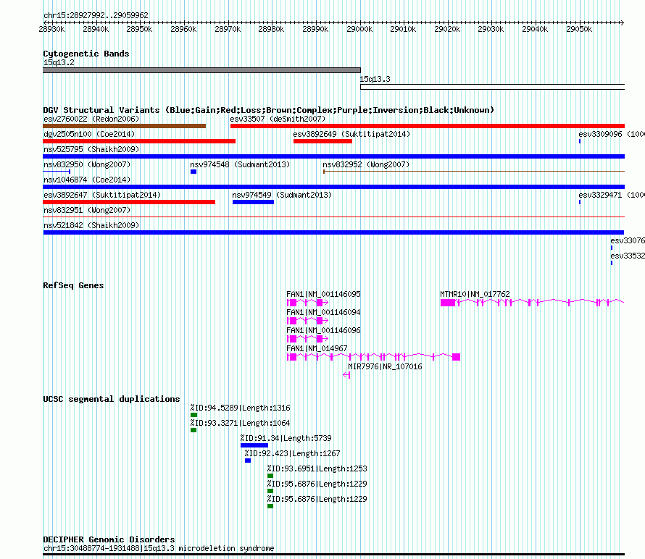Click the esv33507 (deSmith2007) label text
645x559 pixels.
pyautogui.click(x=278, y=119)
